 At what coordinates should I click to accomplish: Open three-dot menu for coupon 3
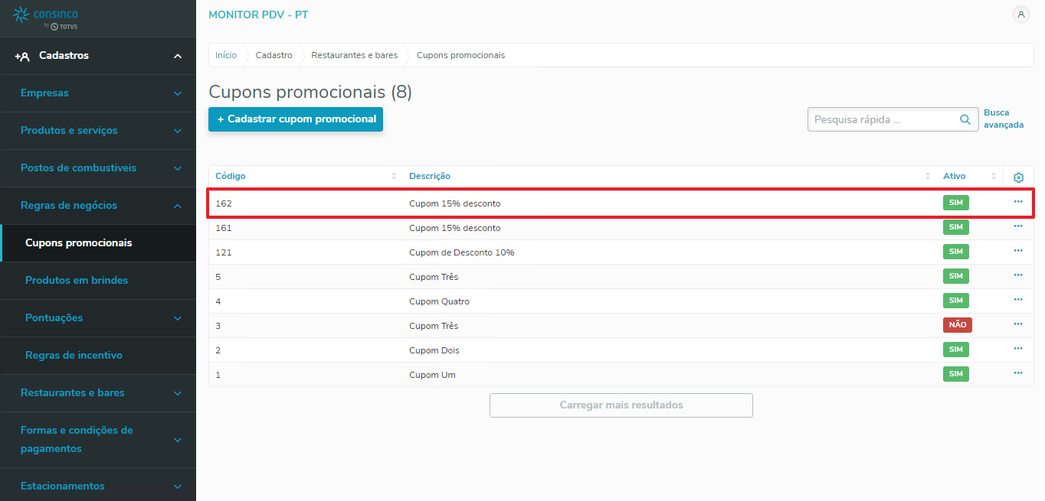1018,324
